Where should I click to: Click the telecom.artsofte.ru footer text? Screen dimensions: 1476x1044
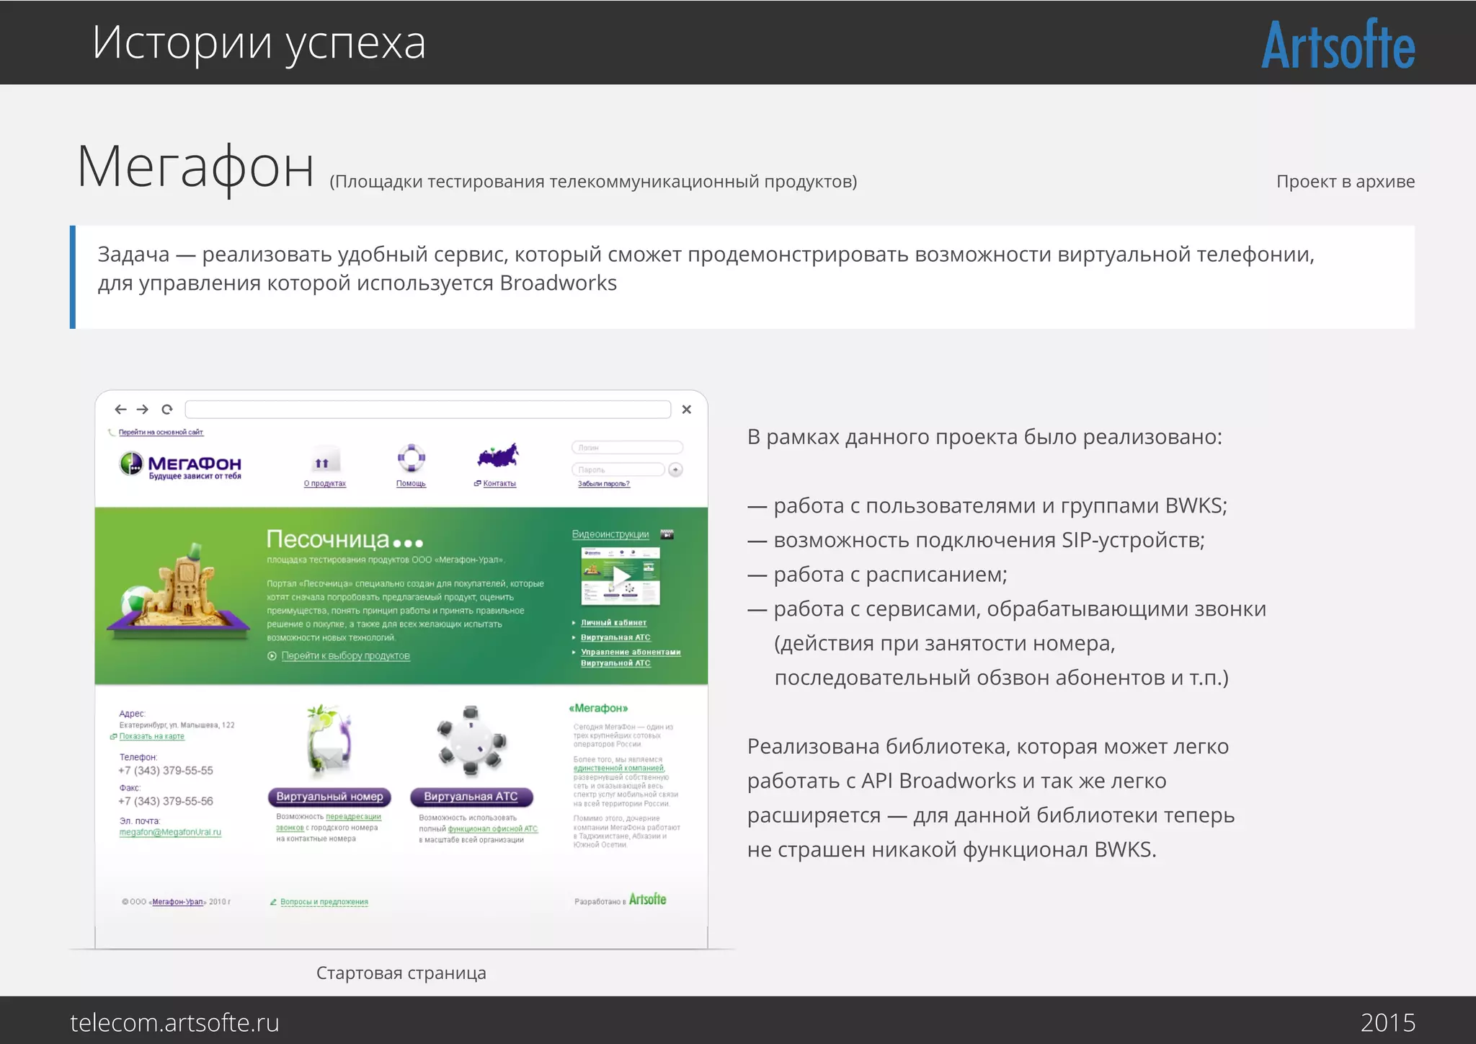pos(174,1022)
